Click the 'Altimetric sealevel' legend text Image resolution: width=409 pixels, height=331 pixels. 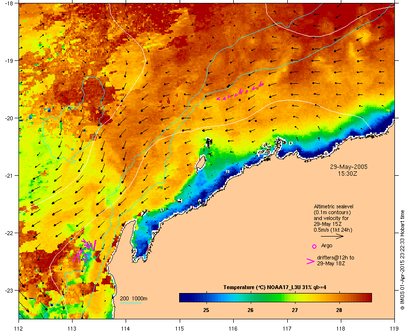[334, 206]
